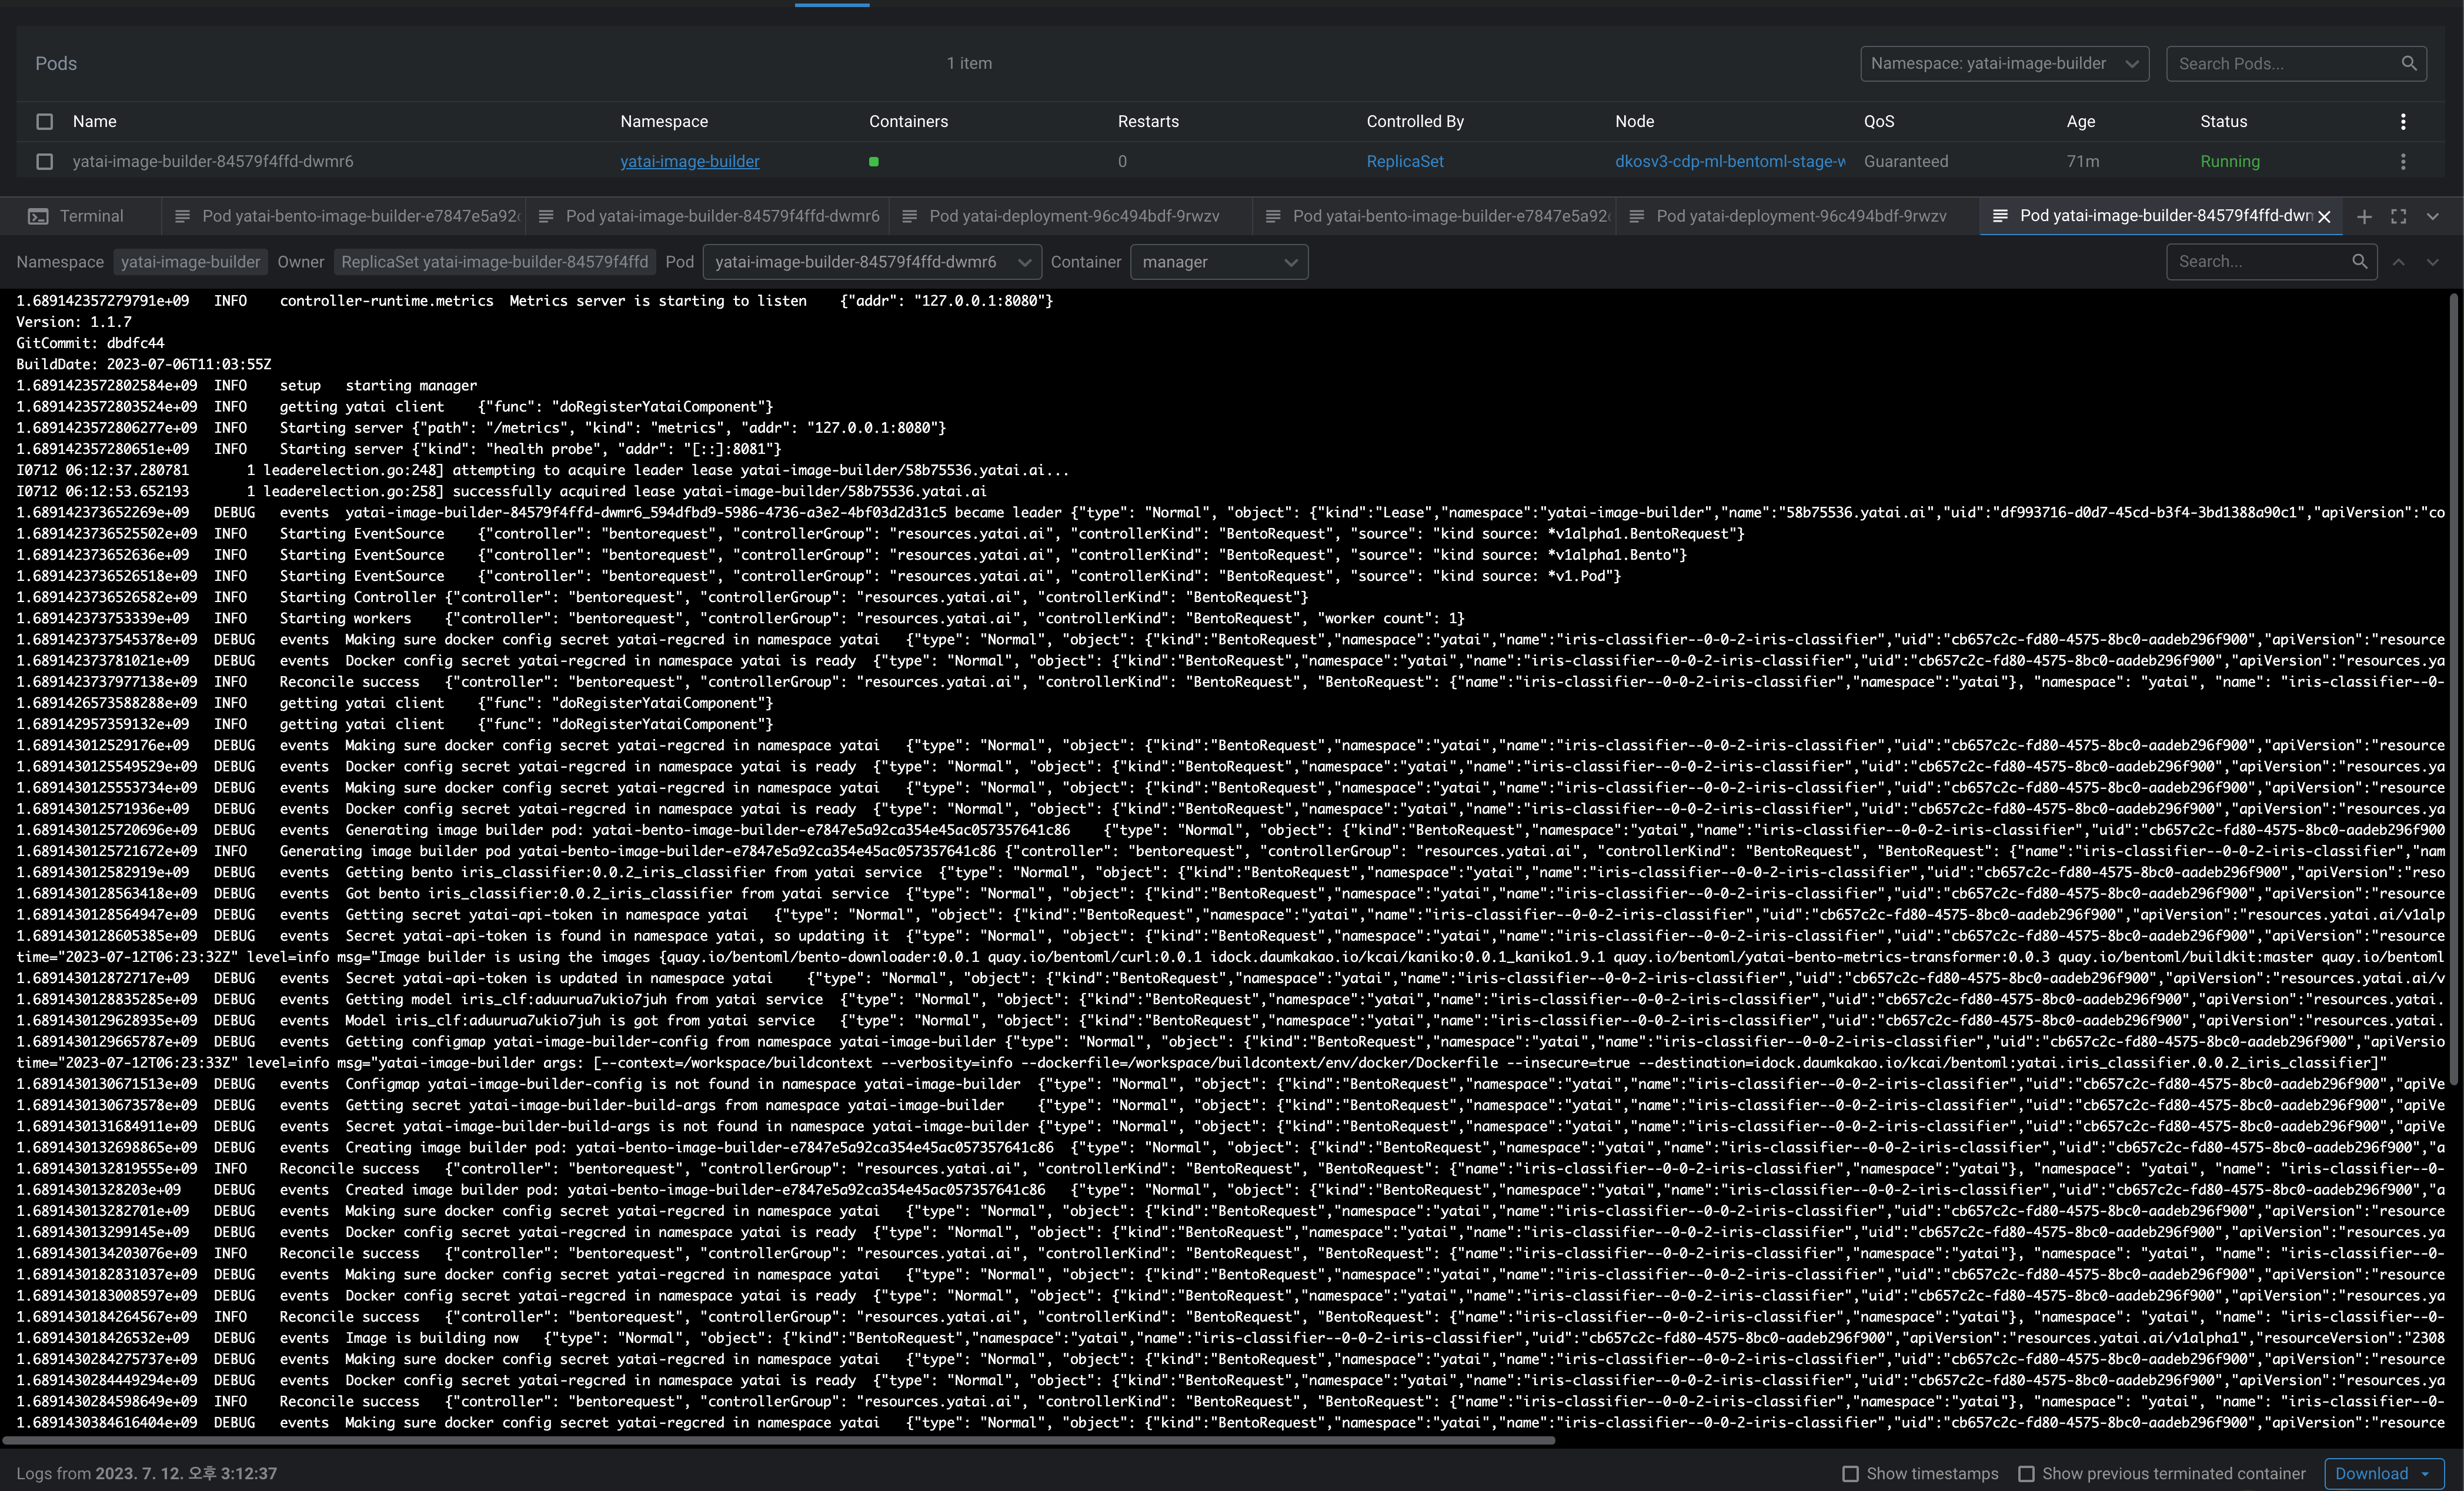Screen dimensions: 2464x1491
Task: Enable Show previous terminated container
Action: [2027, 1473]
